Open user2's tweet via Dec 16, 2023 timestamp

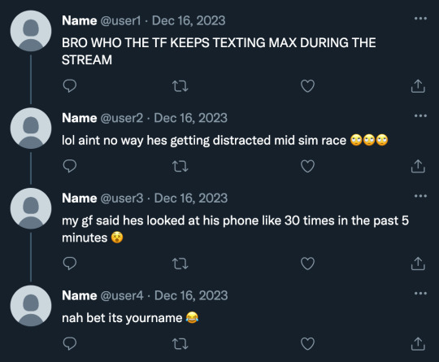coord(190,118)
